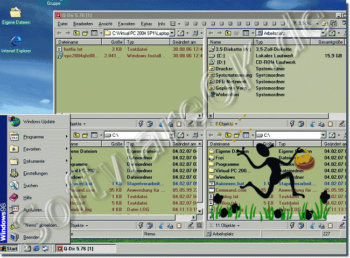The height and width of the screenshot is (258, 350).
Task: Open the Eigene Dateien desktop icon
Action: [16, 16]
